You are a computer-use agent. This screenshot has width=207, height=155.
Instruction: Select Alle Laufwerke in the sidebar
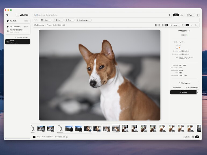click(18, 27)
